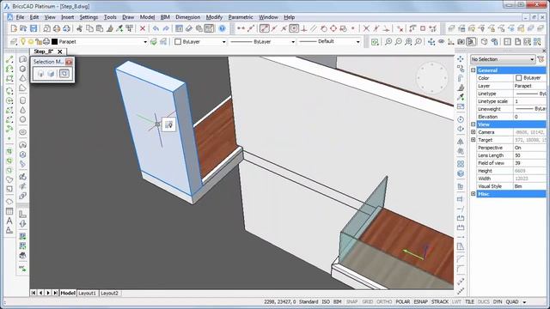Click the Pan arrows icon
This screenshot has height=309, width=550.
[431, 42]
